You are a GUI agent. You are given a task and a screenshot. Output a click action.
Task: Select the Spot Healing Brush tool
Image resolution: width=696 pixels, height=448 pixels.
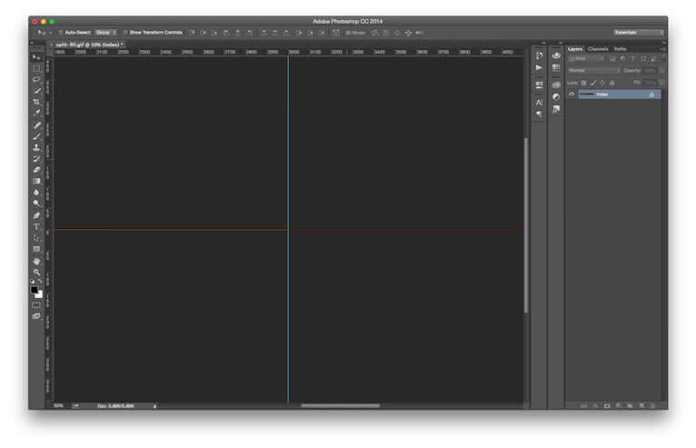(x=36, y=125)
